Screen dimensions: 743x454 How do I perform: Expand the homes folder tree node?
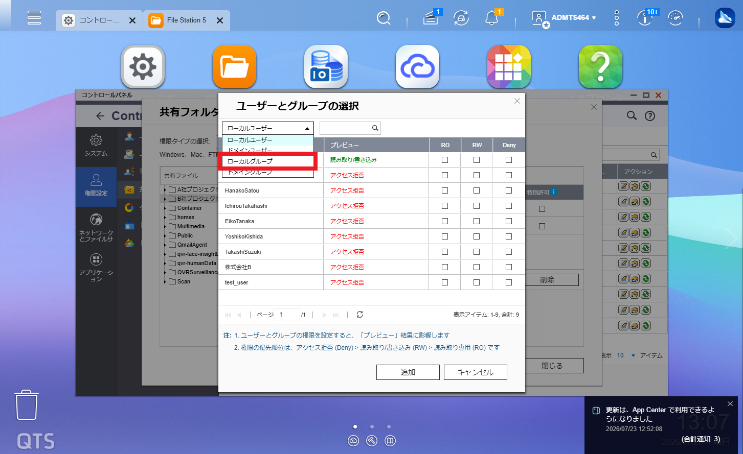click(x=165, y=218)
